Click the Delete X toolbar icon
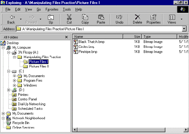 pos(137,19)
